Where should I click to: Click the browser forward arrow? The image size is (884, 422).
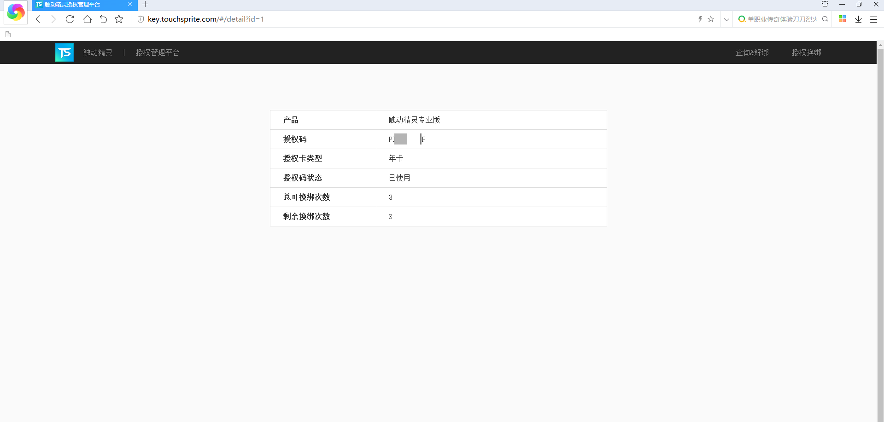[53, 19]
